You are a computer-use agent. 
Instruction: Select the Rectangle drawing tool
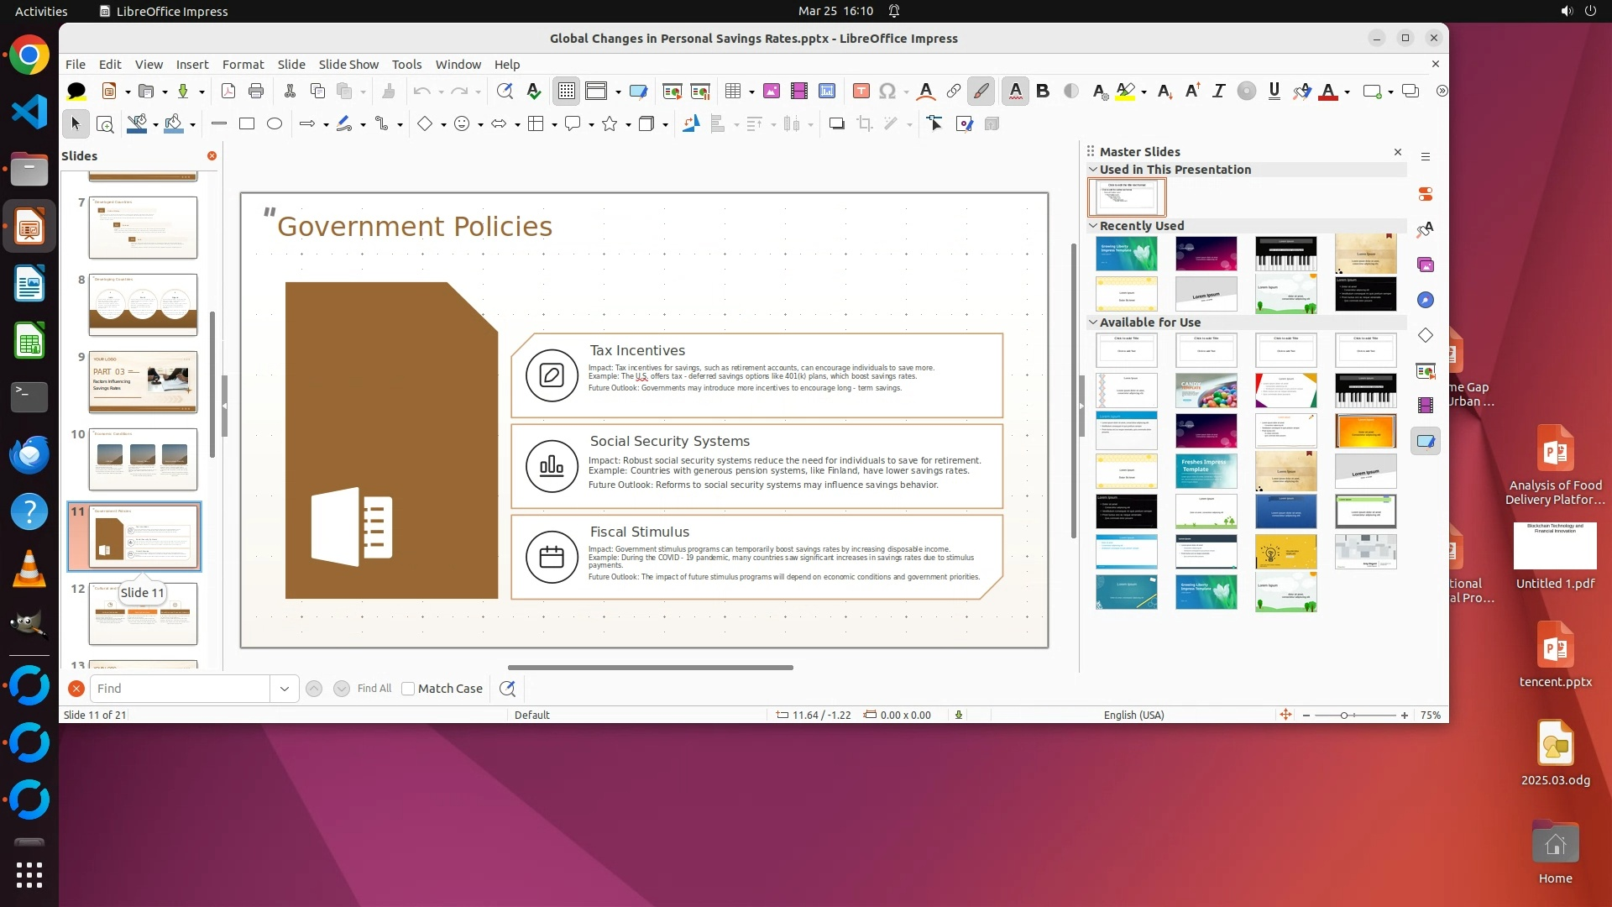[246, 123]
